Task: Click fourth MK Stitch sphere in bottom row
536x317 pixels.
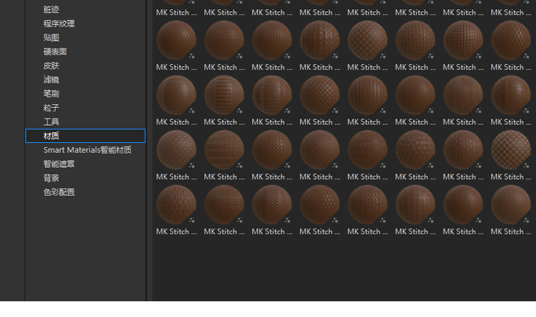Action: 319,204
